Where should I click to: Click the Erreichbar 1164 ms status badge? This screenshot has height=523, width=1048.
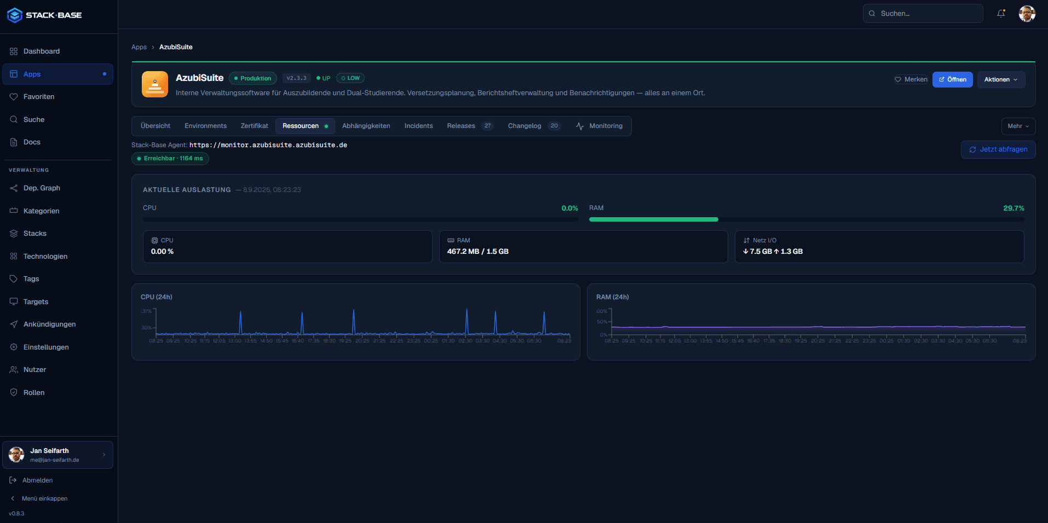click(170, 159)
